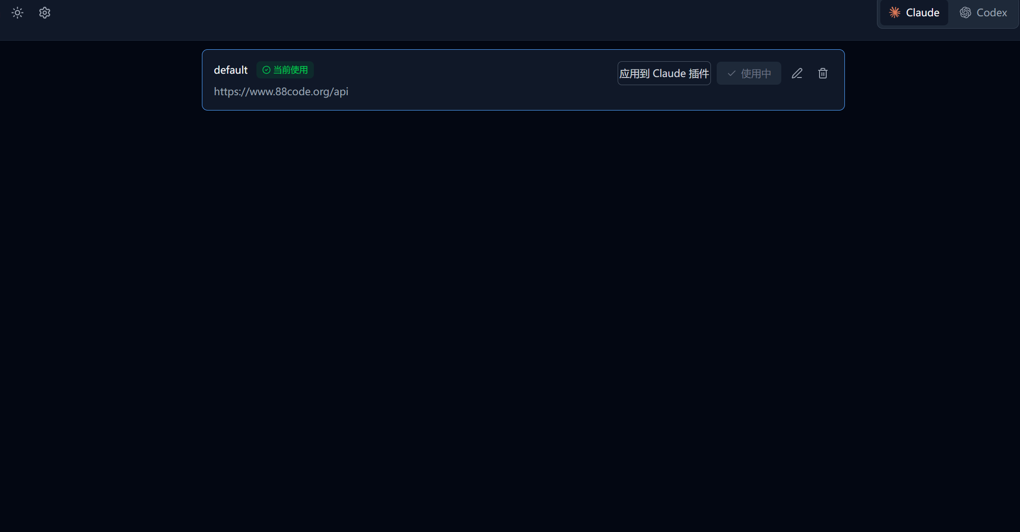The width and height of the screenshot is (1020, 532).
Task: Open settings via the gear icon
Action: (x=44, y=13)
